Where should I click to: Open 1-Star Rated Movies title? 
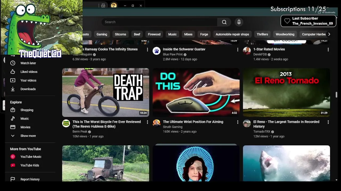[x=269, y=49]
